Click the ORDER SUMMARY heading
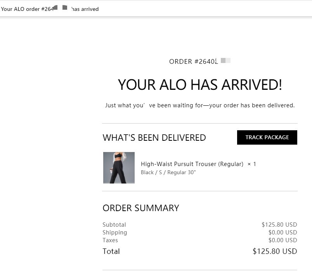The width and height of the screenshot is (312, 271). click(x=141, y=208)
